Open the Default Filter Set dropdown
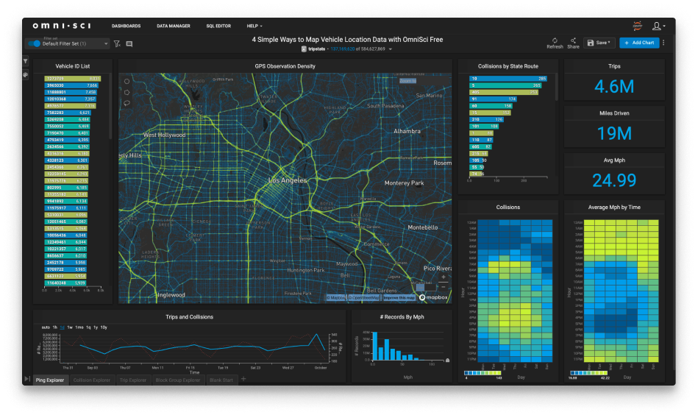Screen dimensions: 698x415 (106, 43)
